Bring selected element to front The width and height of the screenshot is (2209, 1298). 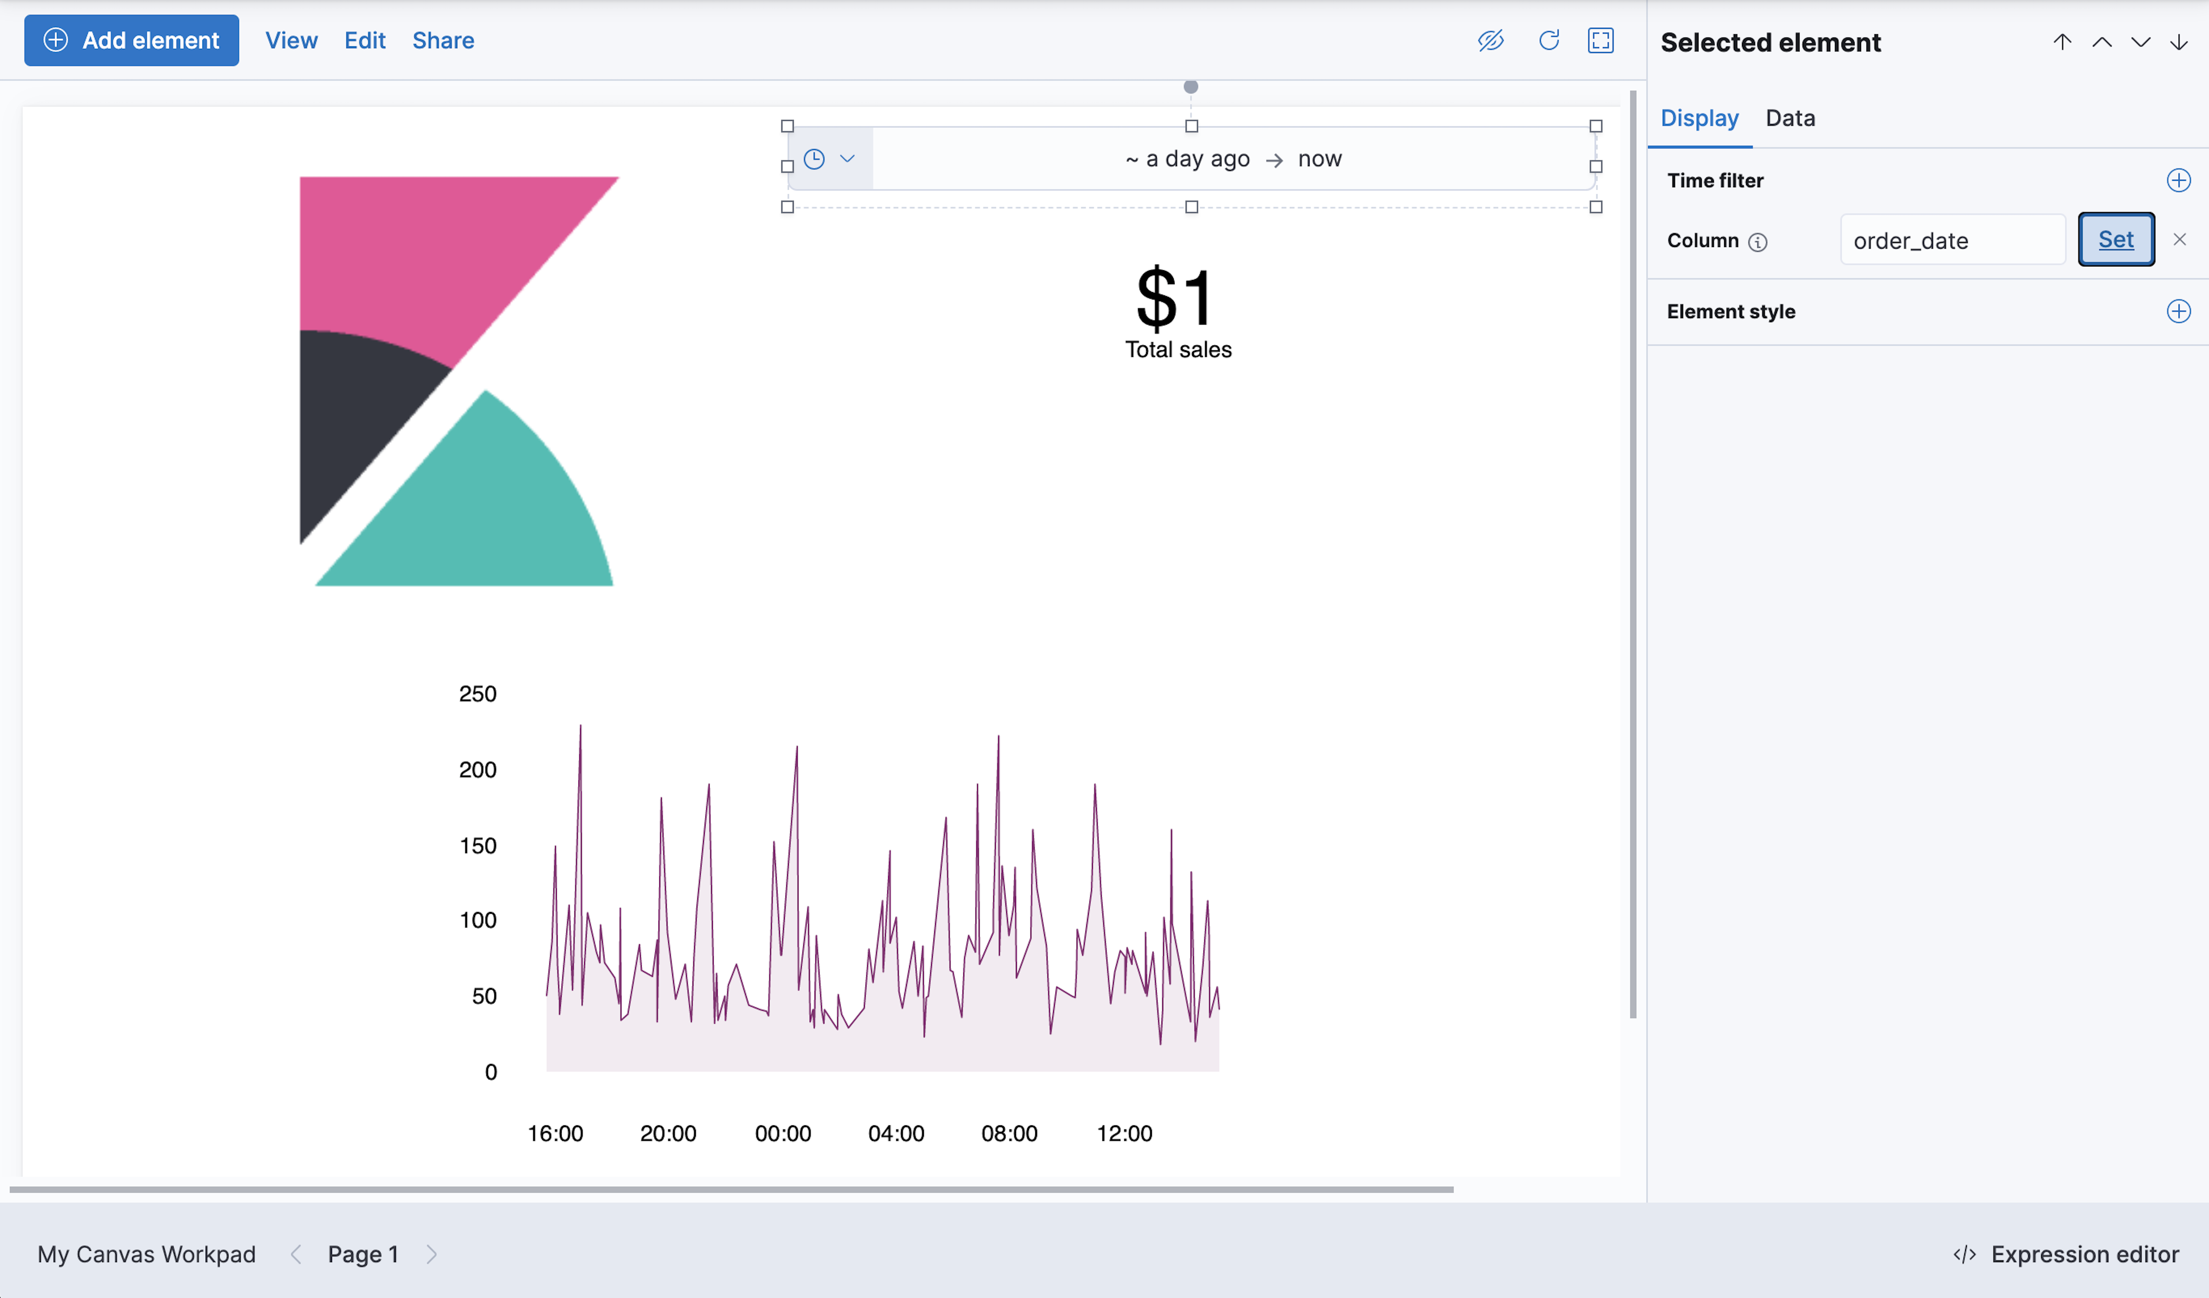pos(2062,41)
